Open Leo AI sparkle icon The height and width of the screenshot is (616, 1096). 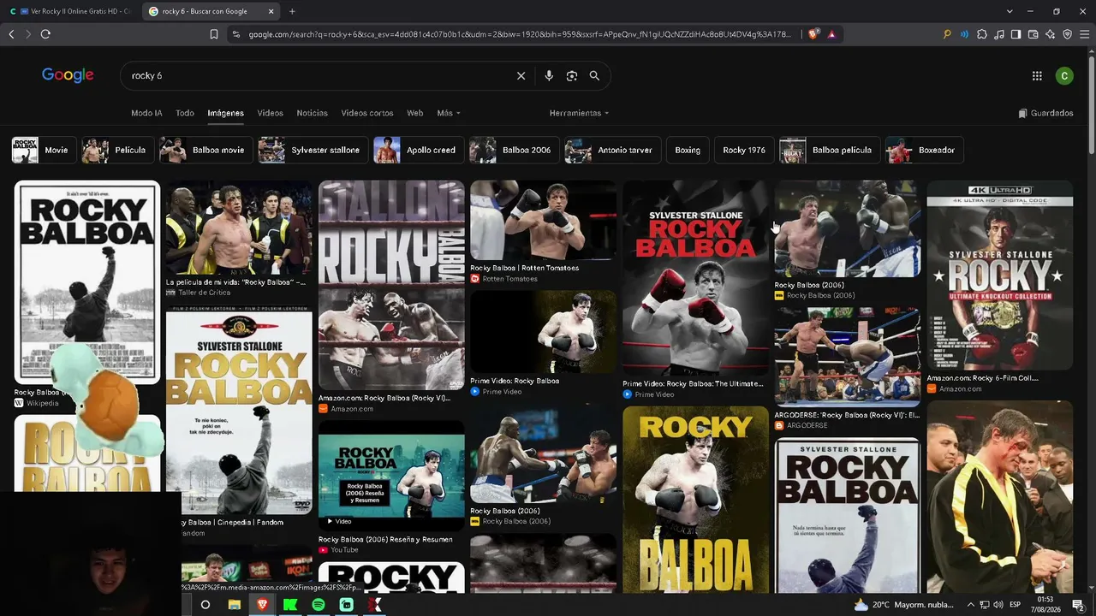pos(1050,34)
